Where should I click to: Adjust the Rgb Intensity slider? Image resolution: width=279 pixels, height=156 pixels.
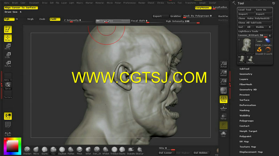pos(183,21)
